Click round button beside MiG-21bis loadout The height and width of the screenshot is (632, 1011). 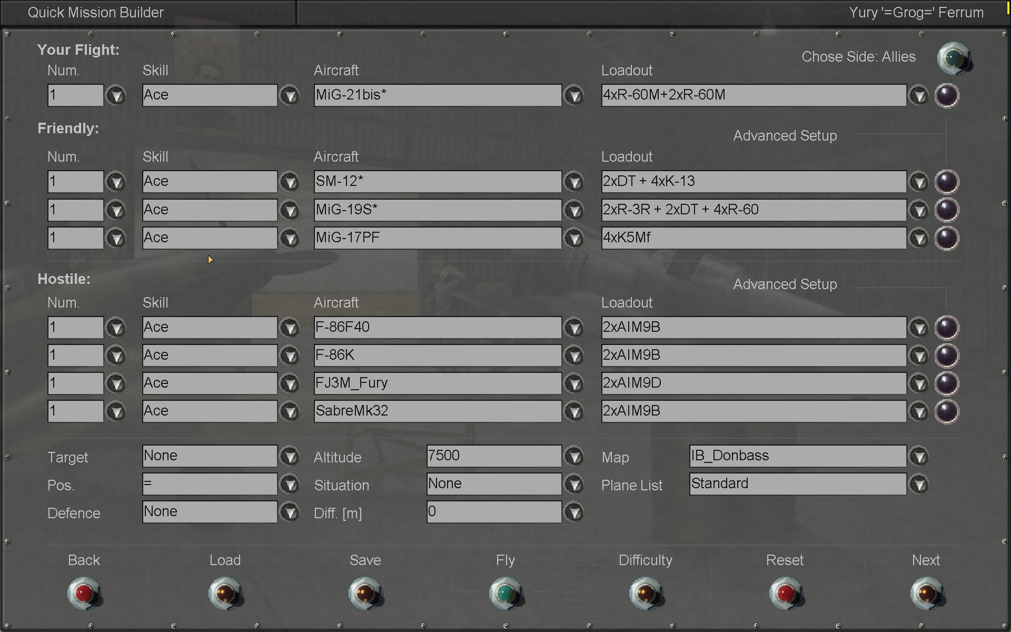pos(946,96)
